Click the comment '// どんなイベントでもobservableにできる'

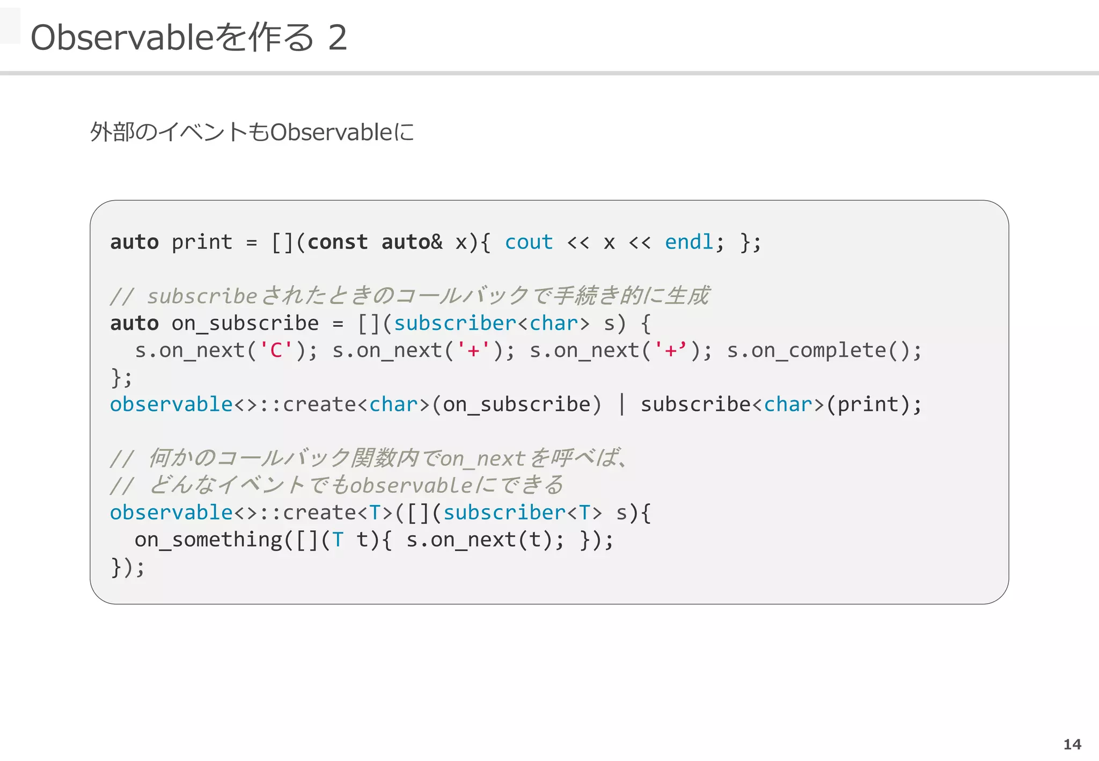pyautogui.click(x=337, y=485)
